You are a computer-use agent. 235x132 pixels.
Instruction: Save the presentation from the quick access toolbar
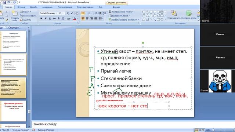click(4, 3)
